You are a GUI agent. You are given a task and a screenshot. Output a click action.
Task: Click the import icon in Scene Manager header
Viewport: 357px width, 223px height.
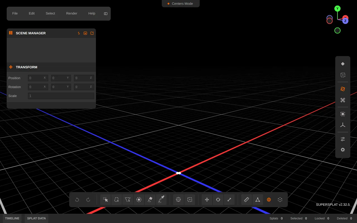pyautogui.click(x=85, y=33)
